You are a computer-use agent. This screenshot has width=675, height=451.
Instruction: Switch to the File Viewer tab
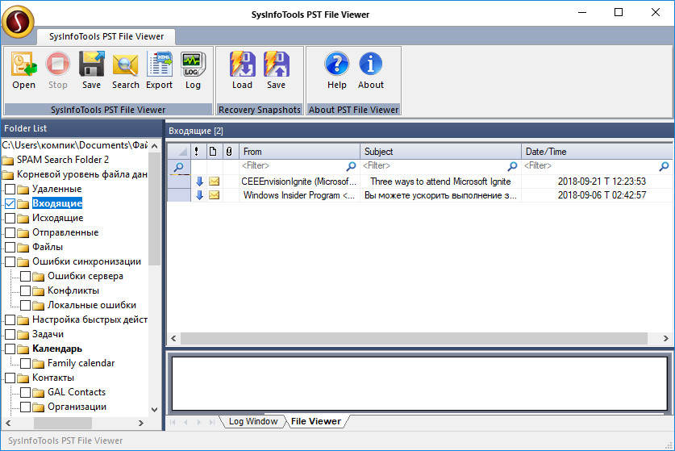tap(316, 421)
